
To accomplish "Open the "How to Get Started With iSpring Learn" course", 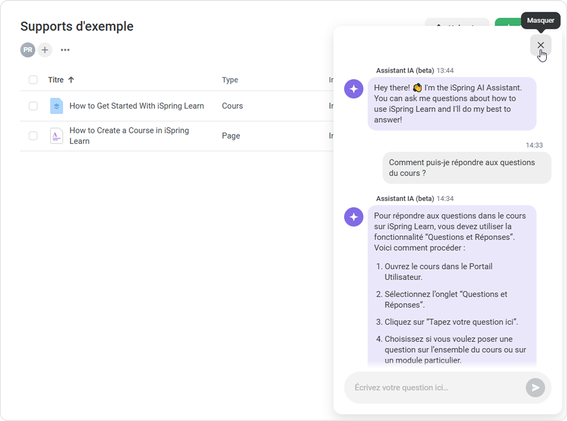I will point(136,106).
